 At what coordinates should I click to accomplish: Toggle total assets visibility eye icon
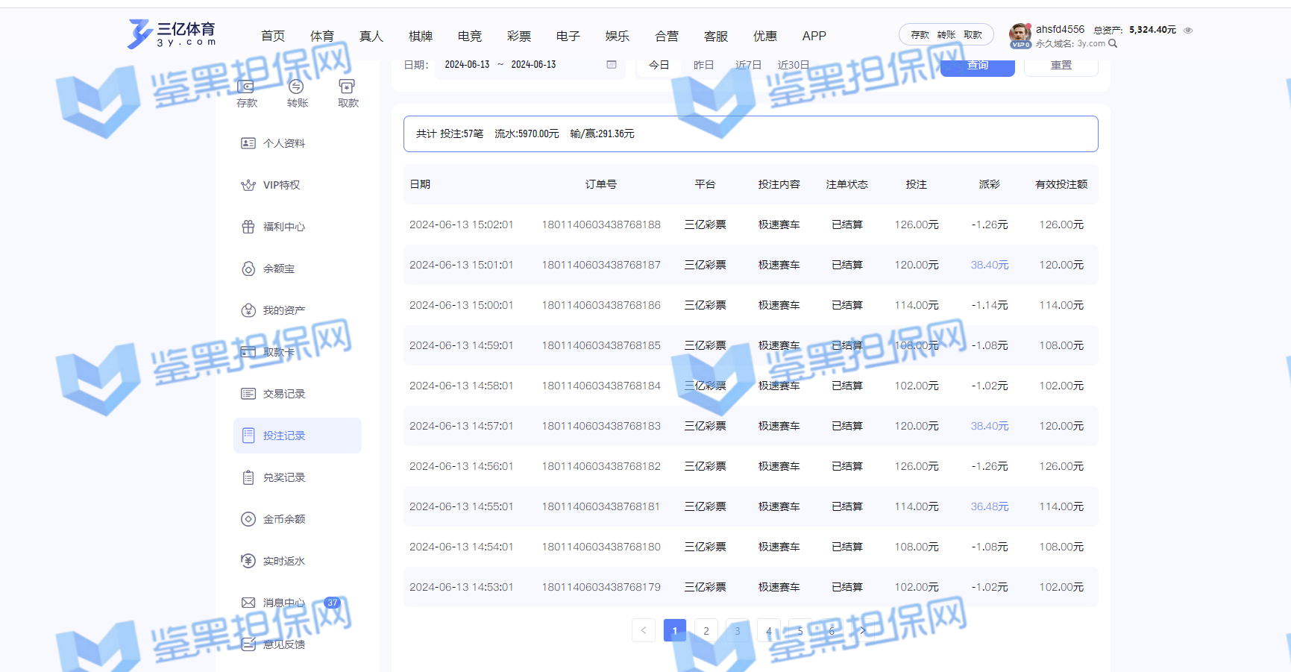pos(1188,31)
